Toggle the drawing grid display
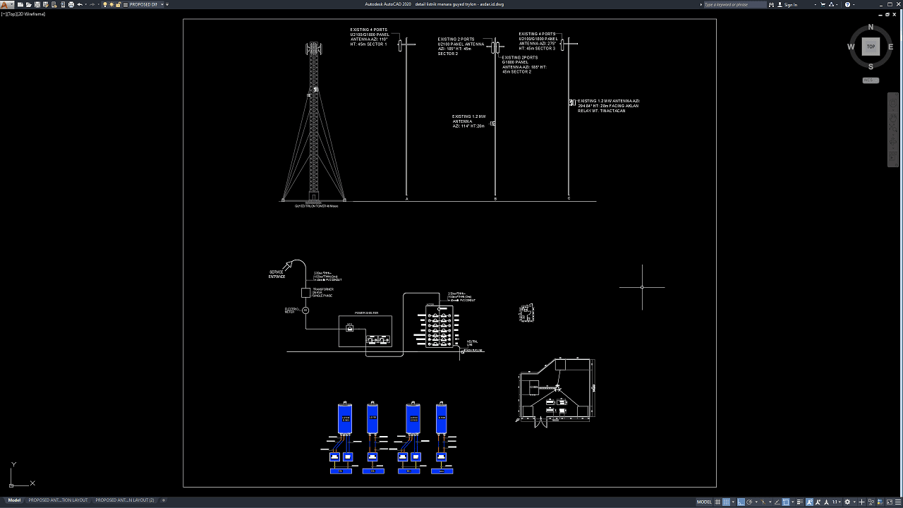 (x=717, y=502)
